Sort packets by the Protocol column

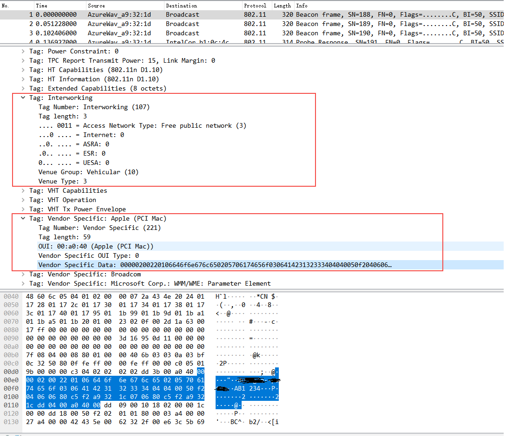(x=256, y=6)
